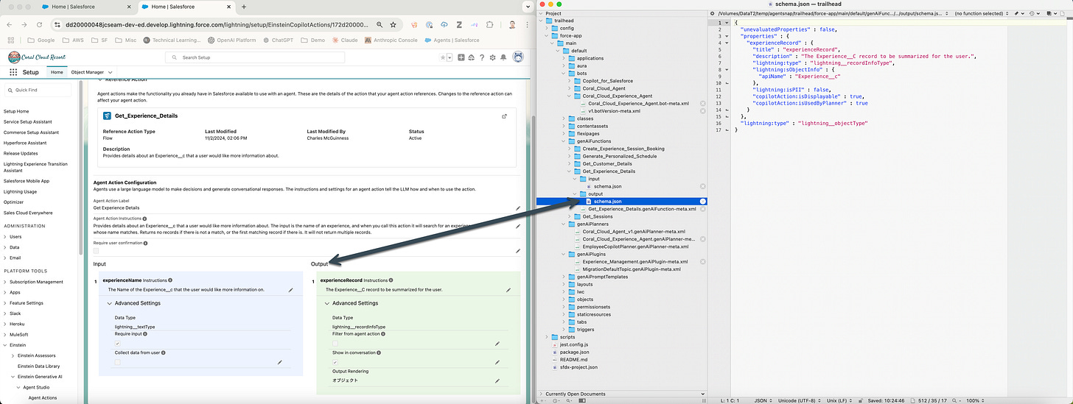Viewport: 1073px width, 404px height.
Task: Edit experienceRecord instructions pencil icon
Action: coord(508,290)
